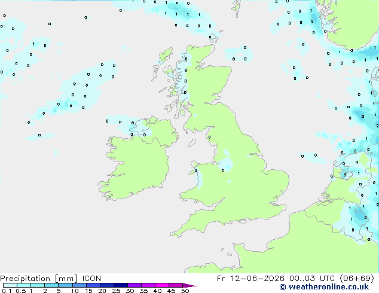Click the above-50 arrow tip of legend
Viewport: 379px width, 293px height.
[x=189, y=286]
